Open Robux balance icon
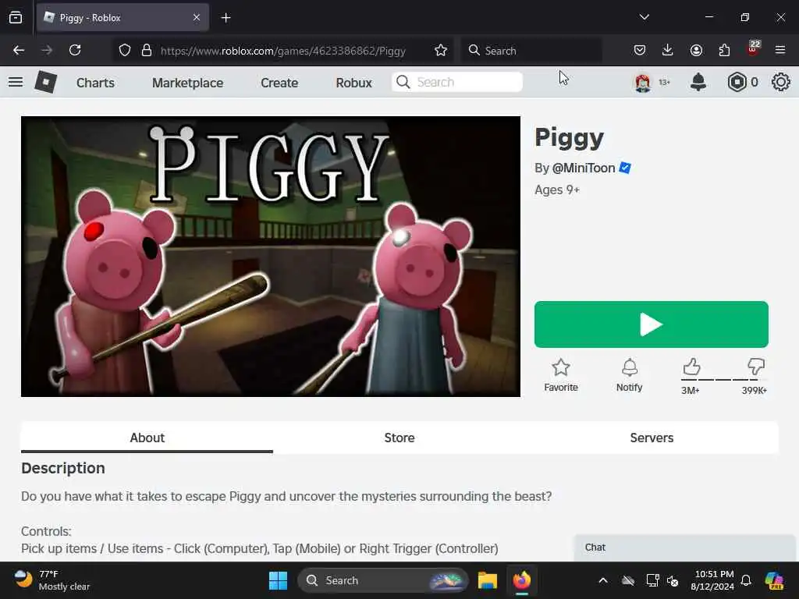 pos(737,82)
